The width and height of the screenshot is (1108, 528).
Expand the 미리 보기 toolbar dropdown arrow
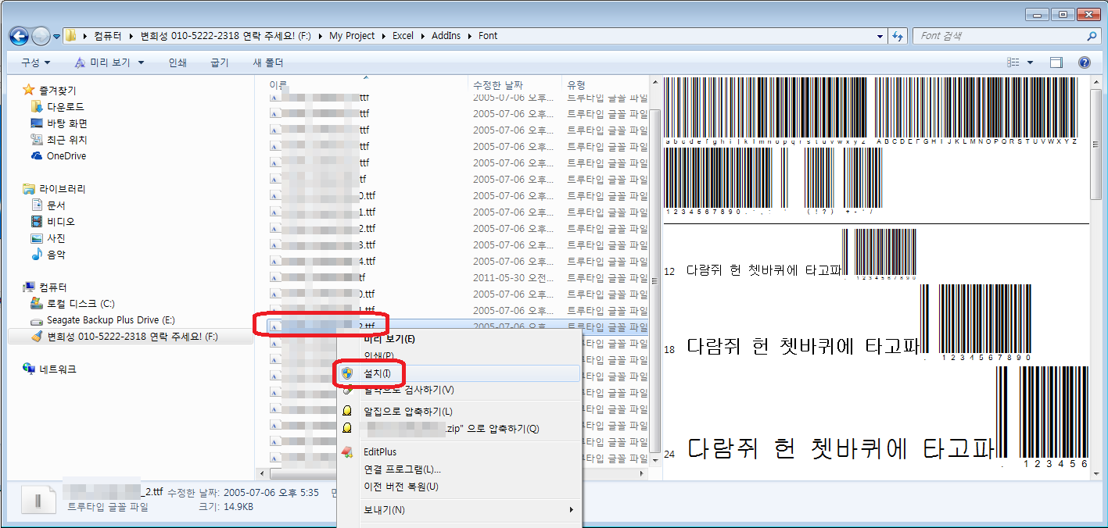pos(141,62)
